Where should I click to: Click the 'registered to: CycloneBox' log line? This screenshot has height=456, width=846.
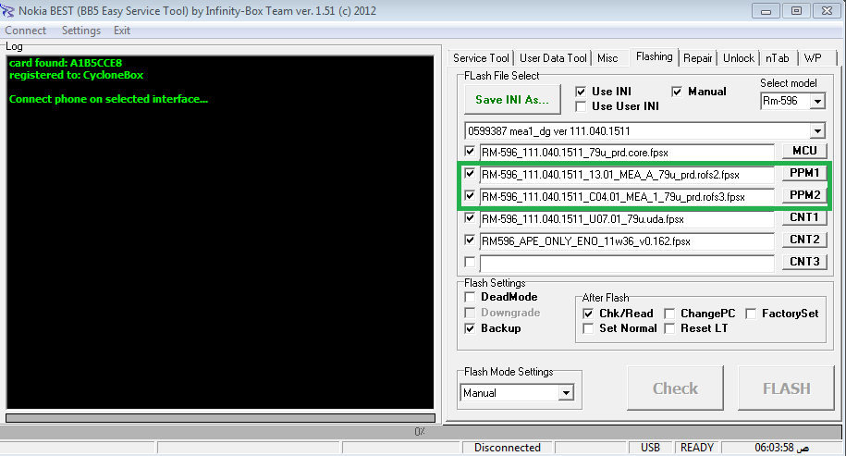click(76, 75)
